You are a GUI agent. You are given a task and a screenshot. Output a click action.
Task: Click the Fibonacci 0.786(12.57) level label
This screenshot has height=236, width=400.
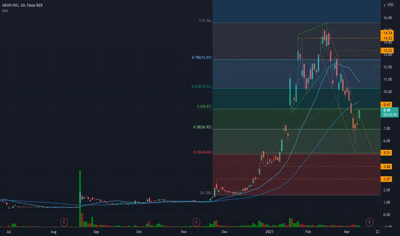202,57
